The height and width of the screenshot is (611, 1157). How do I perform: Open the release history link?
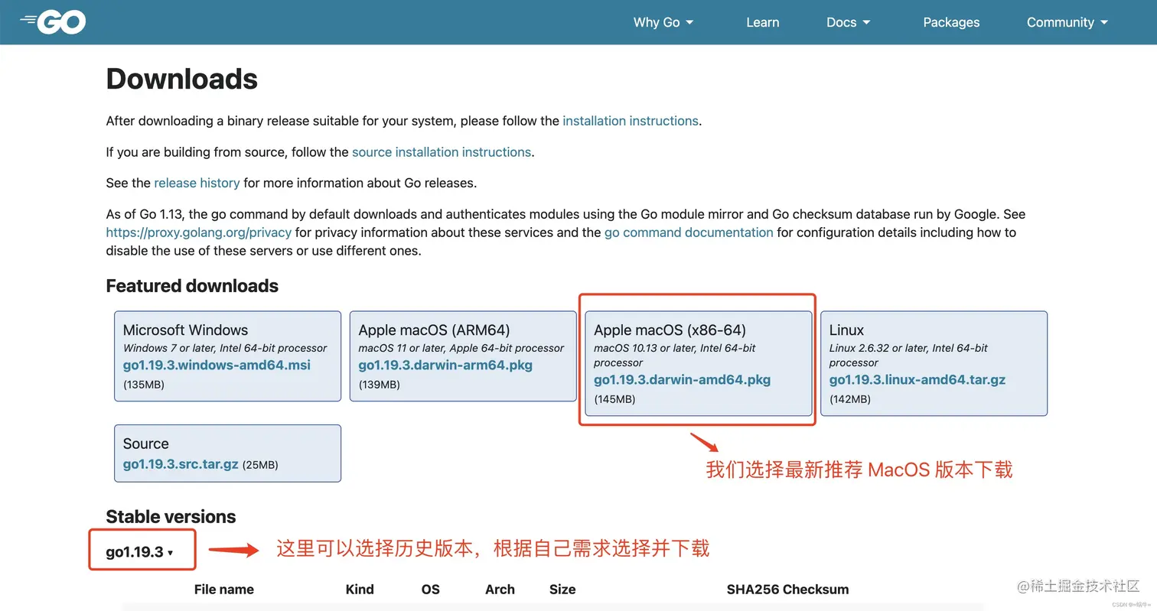[x=197, y=183]
